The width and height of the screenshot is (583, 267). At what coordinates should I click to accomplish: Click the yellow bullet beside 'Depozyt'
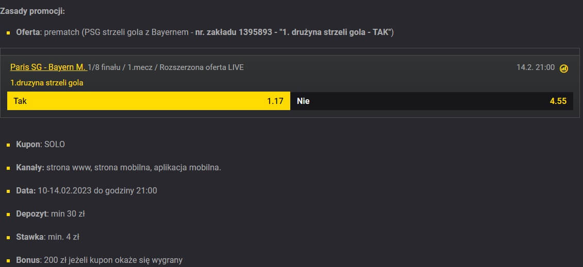pos(8,215)
